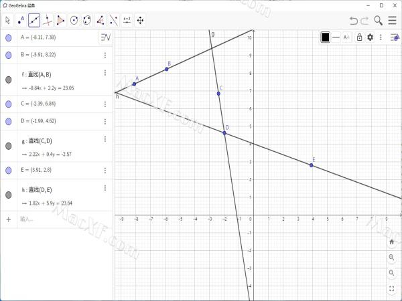Open the black color swatch picker
Screen dimensions: 402x301
326,37
